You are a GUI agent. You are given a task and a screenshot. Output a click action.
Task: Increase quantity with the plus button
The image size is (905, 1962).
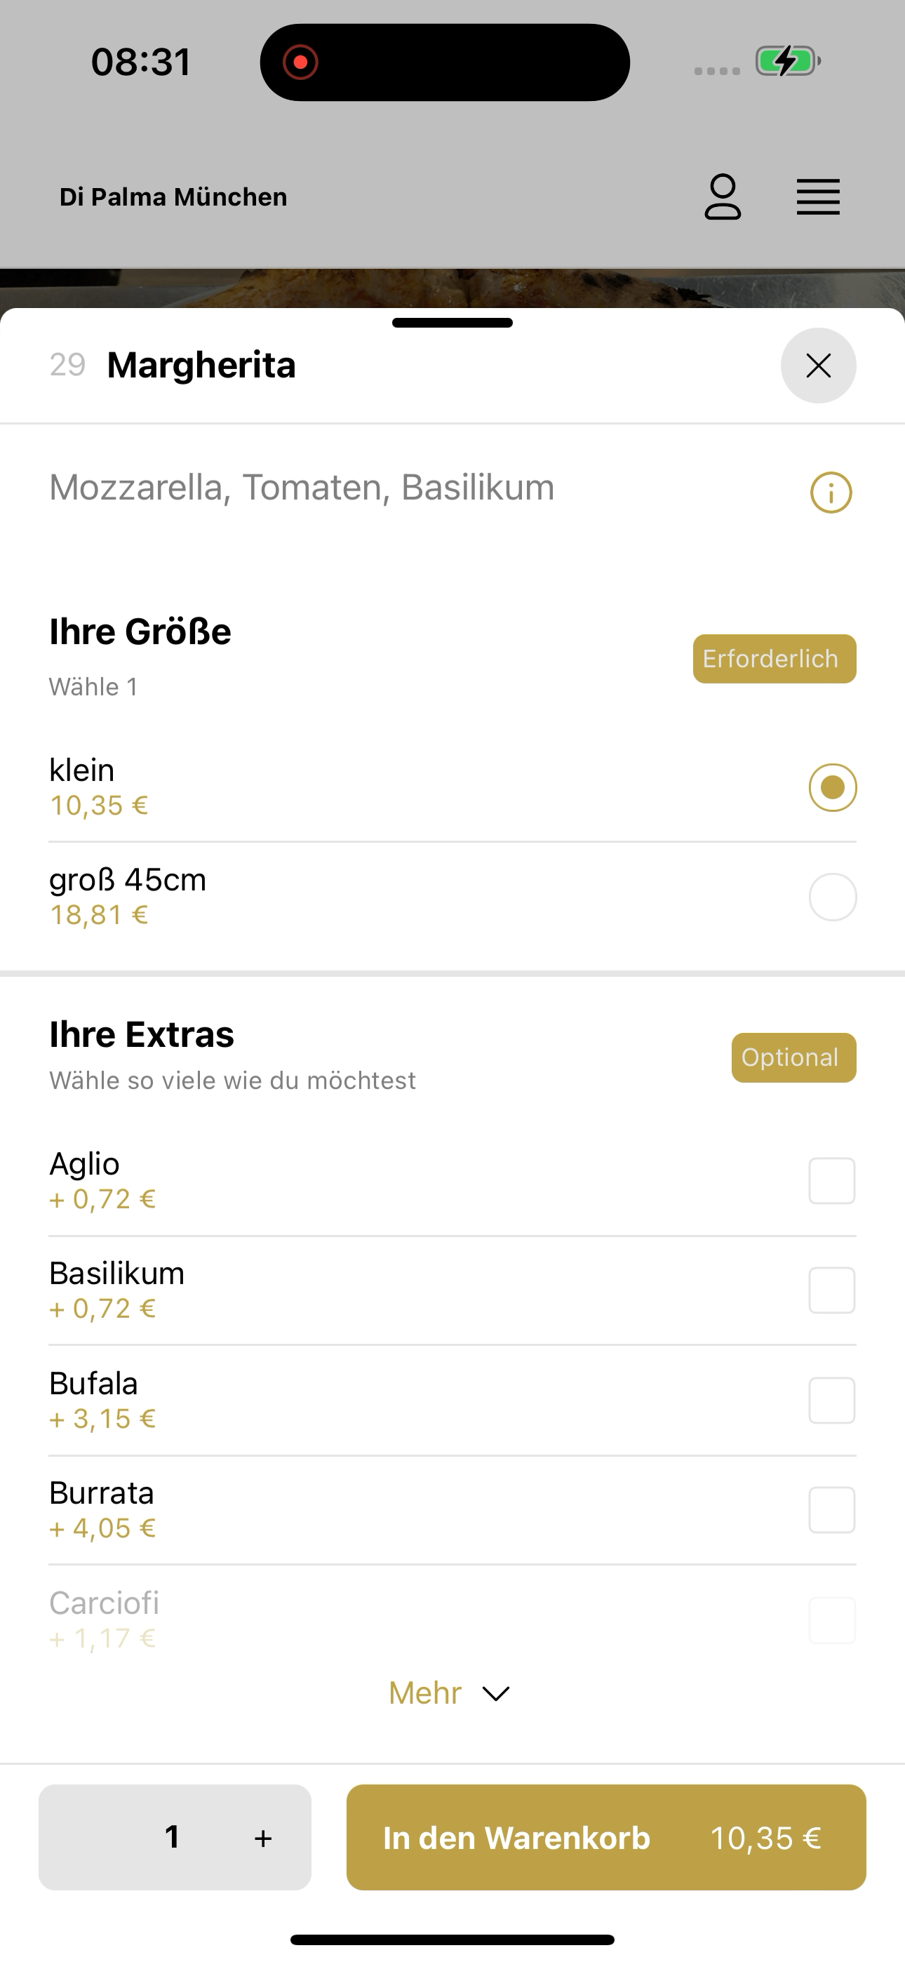point(263,1838)
